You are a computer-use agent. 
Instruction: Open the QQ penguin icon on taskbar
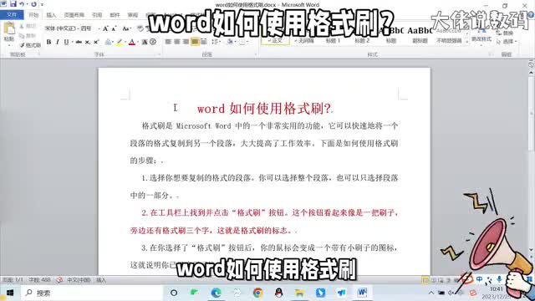278,293
